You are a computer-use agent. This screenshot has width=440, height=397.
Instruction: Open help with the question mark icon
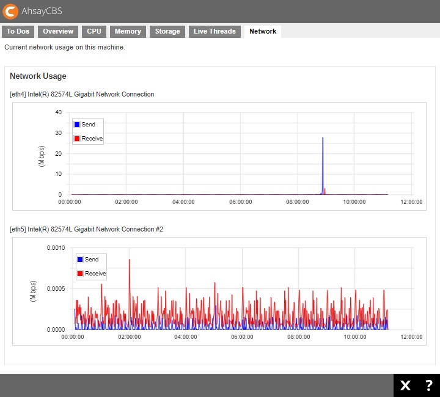coord(428,385)
